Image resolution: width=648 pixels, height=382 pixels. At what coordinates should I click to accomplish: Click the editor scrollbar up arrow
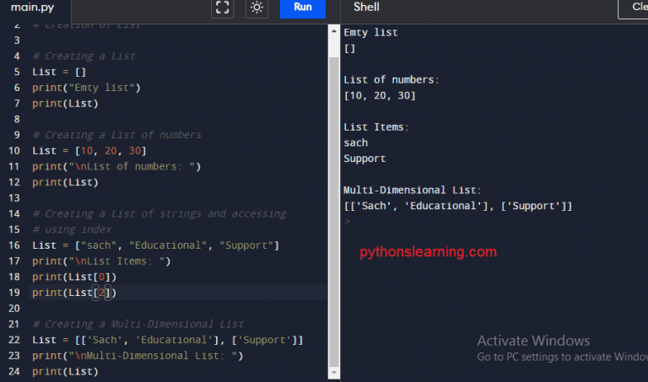pos(333,29)
